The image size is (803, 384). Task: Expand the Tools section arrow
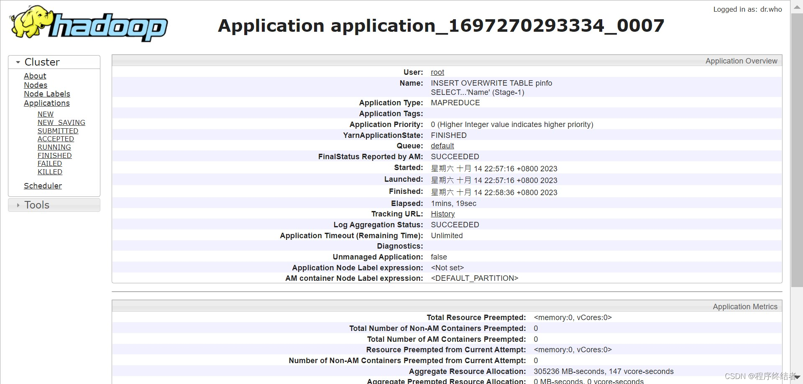[x=18, y=205]
